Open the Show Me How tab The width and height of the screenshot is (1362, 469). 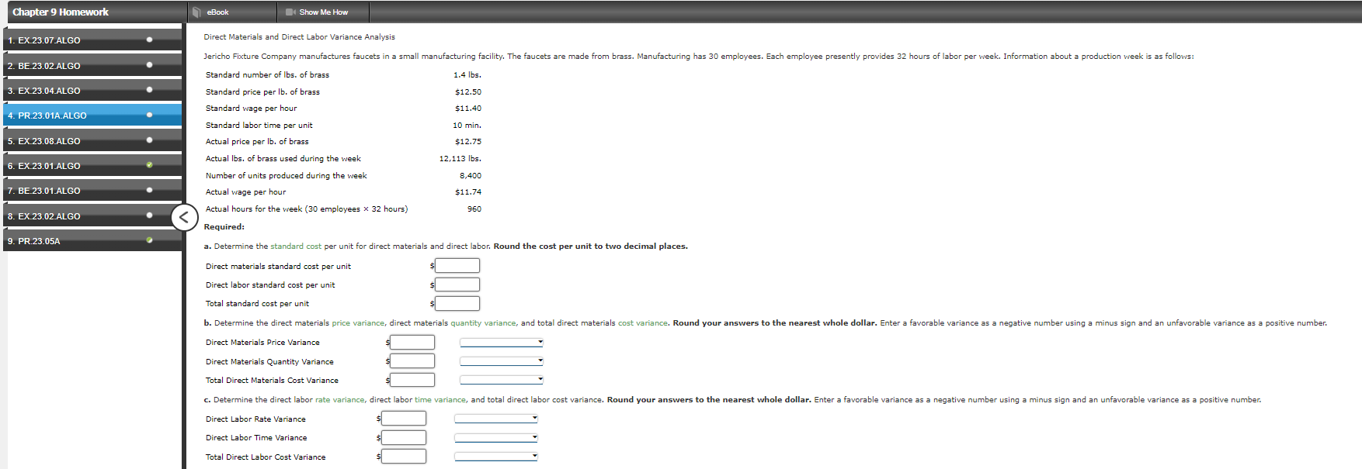(x=323, y=12)
